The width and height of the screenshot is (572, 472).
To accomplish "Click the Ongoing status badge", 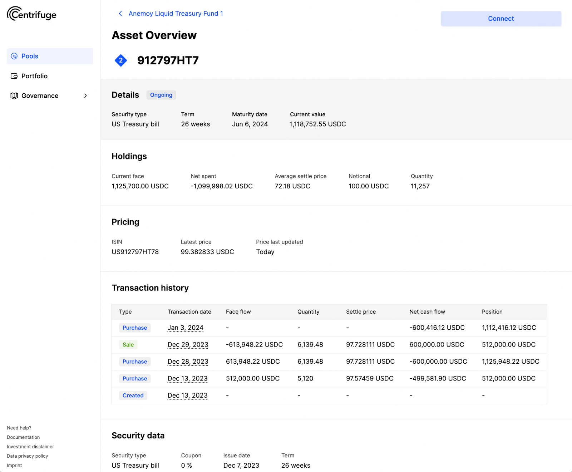I will click(161, 95).
